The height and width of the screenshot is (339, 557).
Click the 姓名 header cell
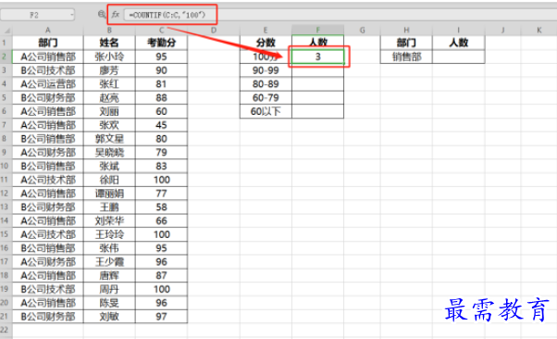point(109,43)
